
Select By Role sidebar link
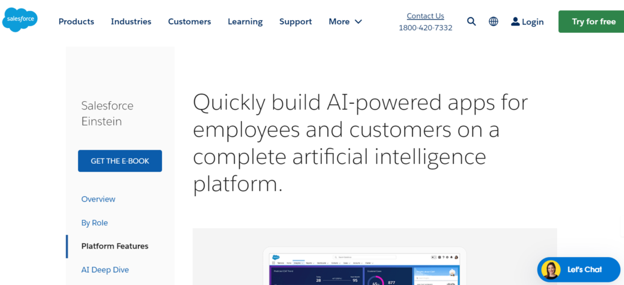click(94, 223)
